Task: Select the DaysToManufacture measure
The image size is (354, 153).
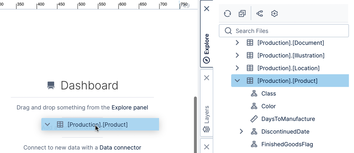Action: pyautogui.click(x=288, y=119)
